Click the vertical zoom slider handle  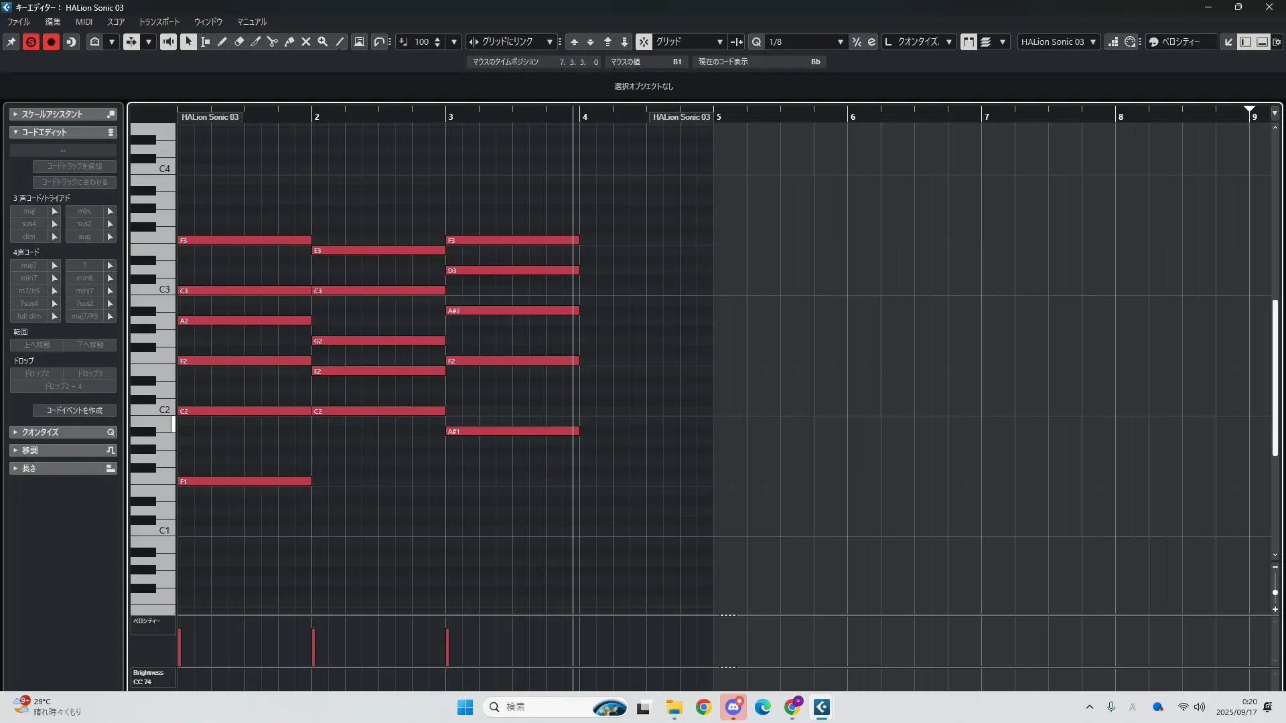click(1275, 592)
